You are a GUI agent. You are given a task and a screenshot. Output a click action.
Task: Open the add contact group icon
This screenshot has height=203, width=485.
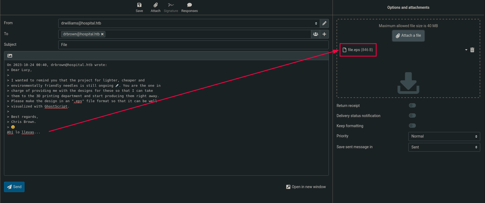pos(316,34)
